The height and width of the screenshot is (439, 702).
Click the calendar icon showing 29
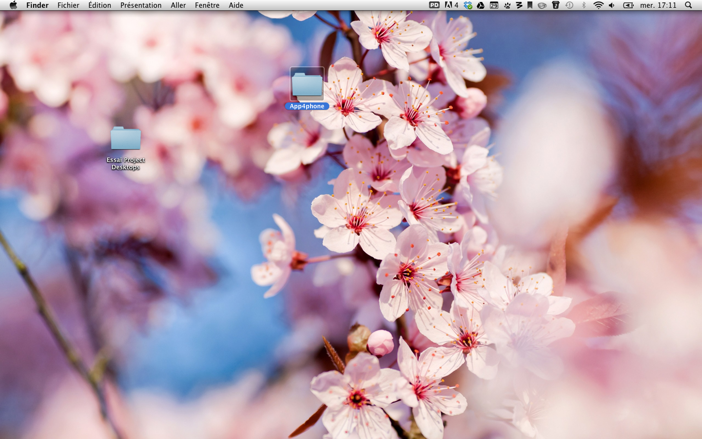[494, 5]
